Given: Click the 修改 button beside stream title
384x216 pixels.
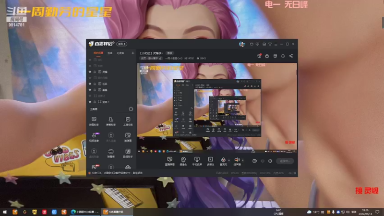Looking at the screenshot, I should tap(170, 53).
